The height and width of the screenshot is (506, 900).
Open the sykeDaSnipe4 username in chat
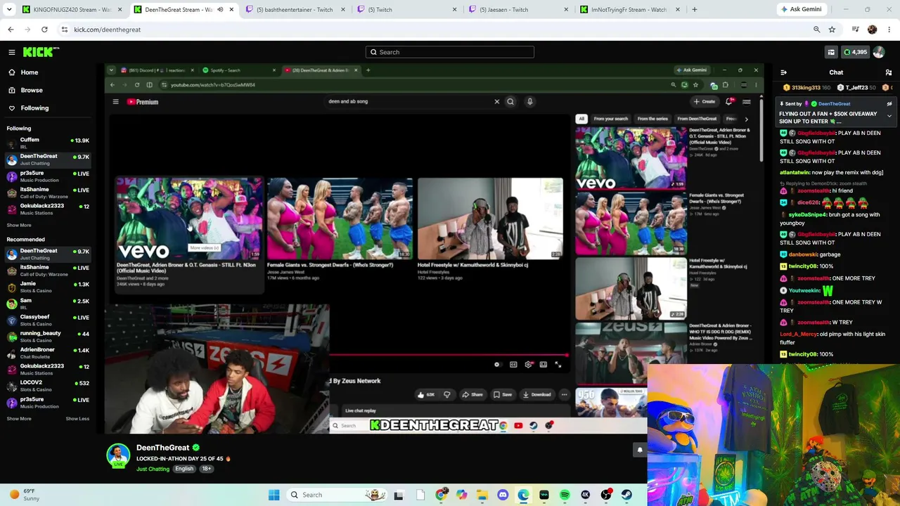(x=808, y=214)
